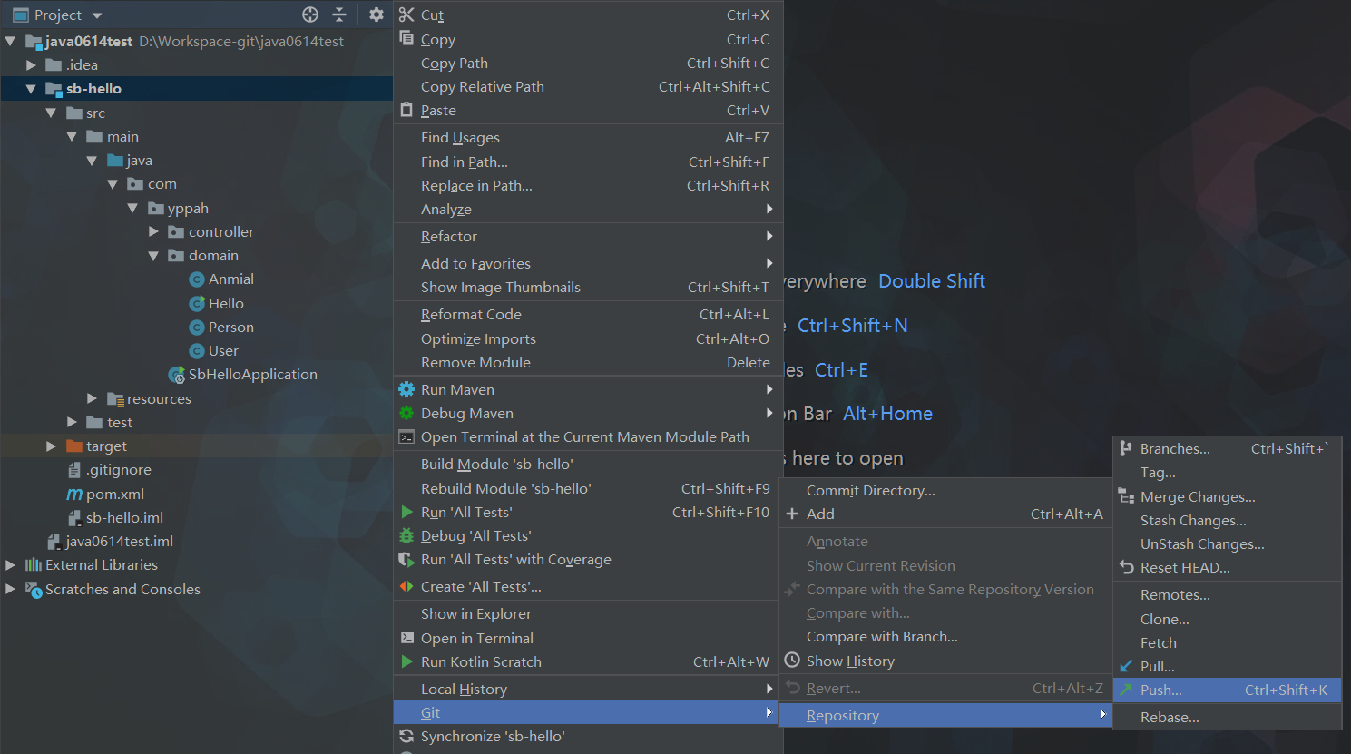The image size is (1351, 754).
Task: Open the Run Maven submenu
Action: (x=457, y=390)
